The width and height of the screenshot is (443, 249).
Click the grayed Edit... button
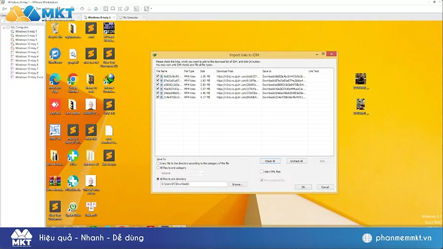322,161
